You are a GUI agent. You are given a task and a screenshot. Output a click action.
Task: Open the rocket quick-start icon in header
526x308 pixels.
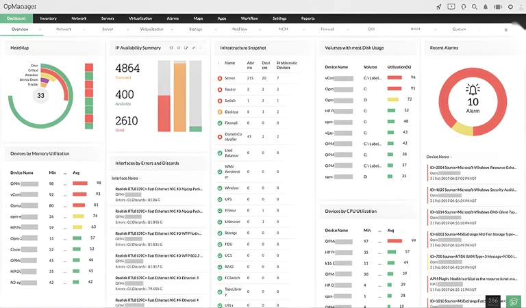pyautogui.click(x=439, y=7)
